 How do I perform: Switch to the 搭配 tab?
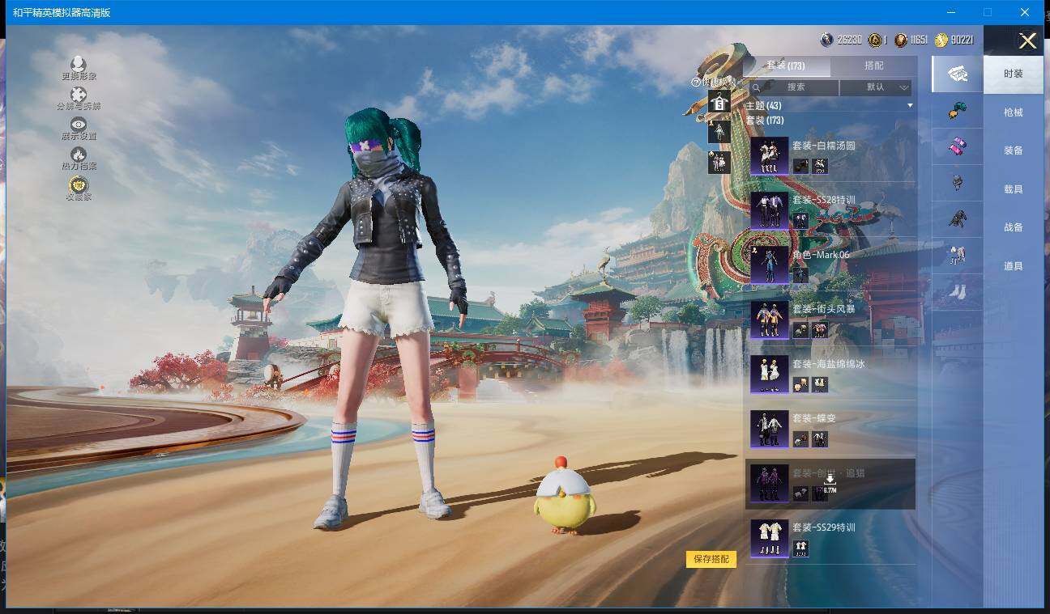point(873,66)
